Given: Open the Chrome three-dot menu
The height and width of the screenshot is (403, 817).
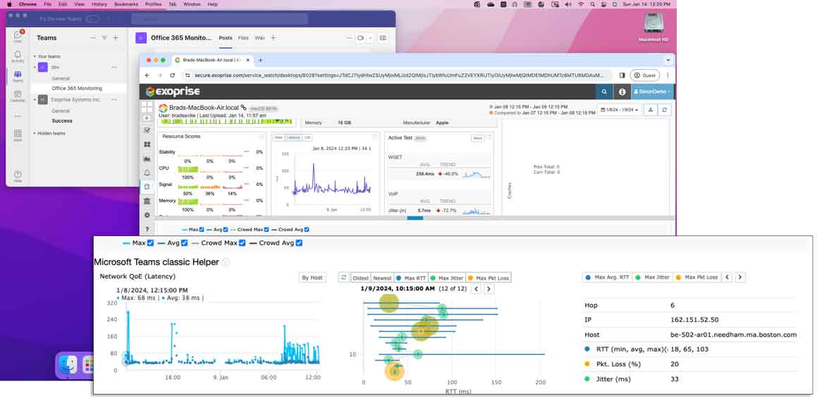Looking at the screenshot, I should 668,75.
